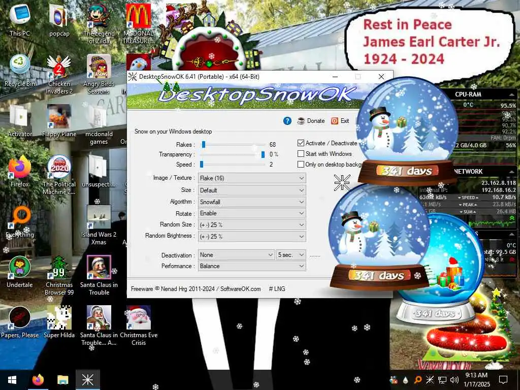Launch Firefox from the desktop shortcut

(20, 172)
